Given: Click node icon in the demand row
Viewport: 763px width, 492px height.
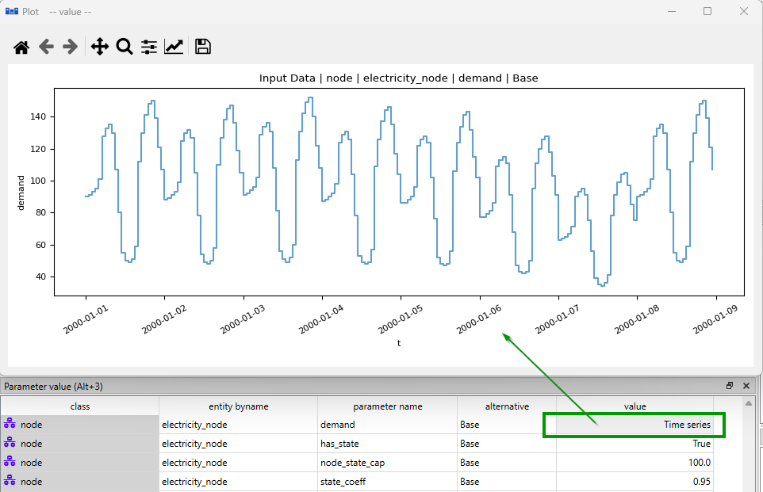Looking at the screenshot, I should [x=10, y=425].
